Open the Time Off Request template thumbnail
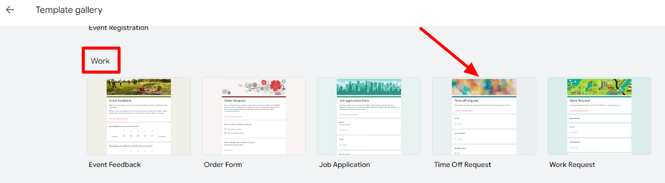The height and width of the screenshot is (183, 665). pos(484,116)
